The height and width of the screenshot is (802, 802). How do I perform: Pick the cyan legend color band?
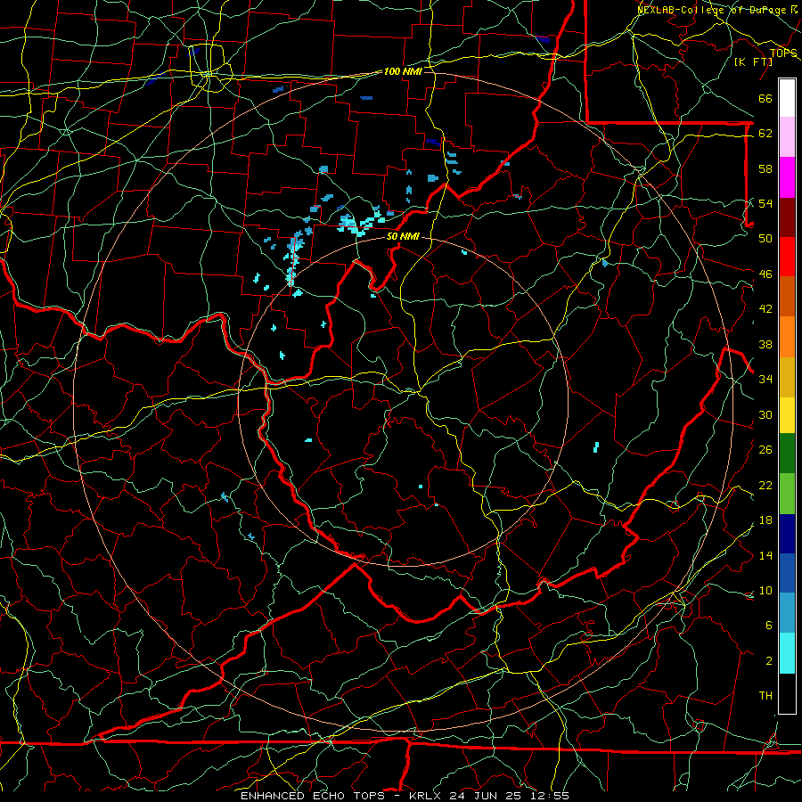(x=787, y=653)
